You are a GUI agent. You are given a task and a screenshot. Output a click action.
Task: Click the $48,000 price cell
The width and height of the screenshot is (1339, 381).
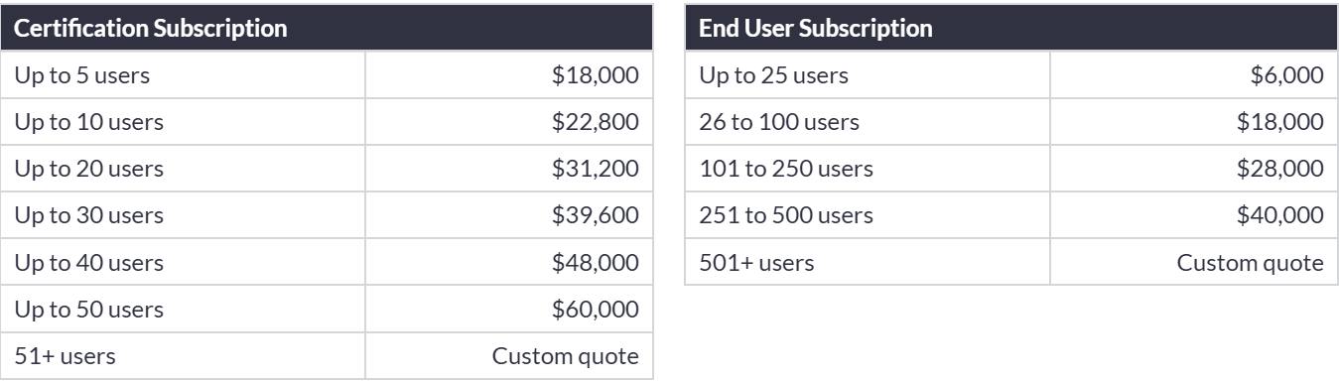click(509, 262)
